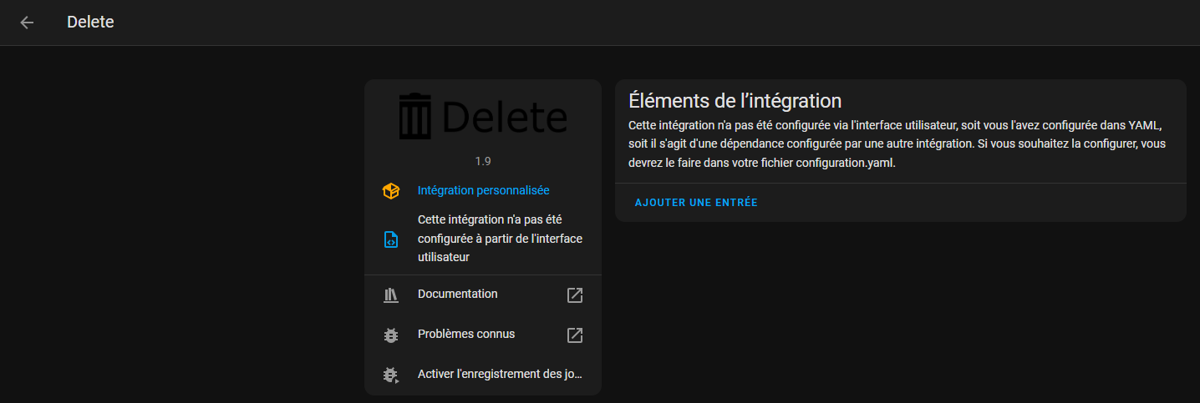Click the large Delete wordmark text
Viewport: 1200px width, 403px height.
pos(504,116)
